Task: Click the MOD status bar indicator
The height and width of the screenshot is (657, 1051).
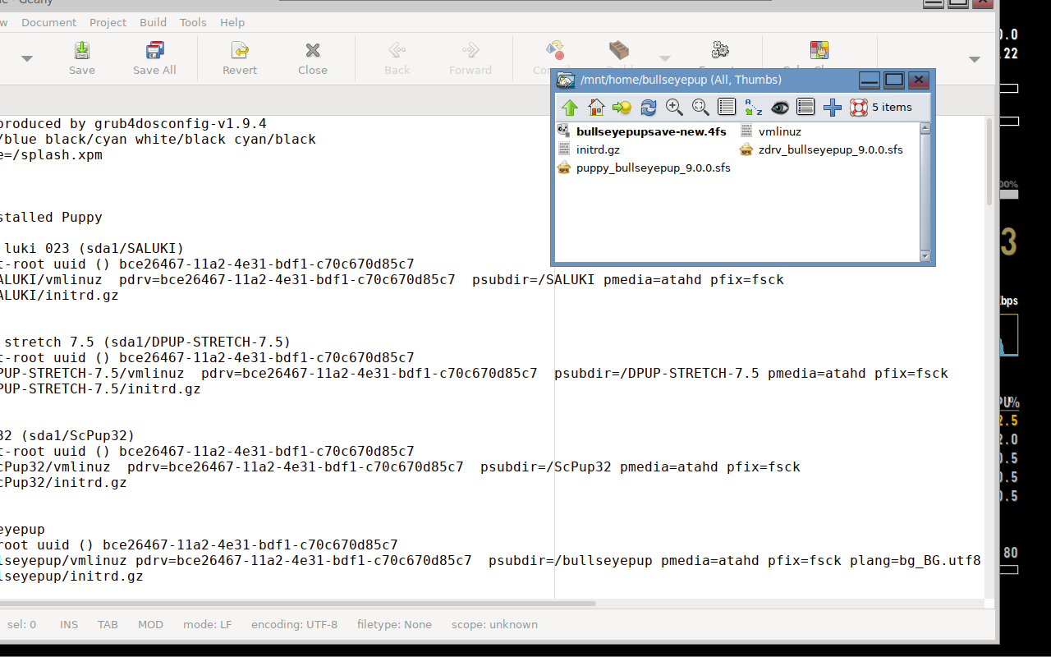Action: click(150, 624)
